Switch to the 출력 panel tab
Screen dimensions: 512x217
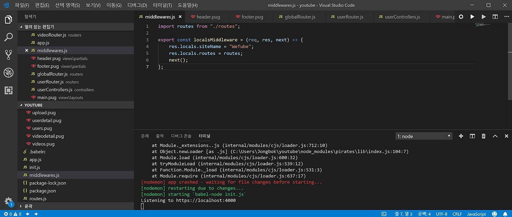160,136
